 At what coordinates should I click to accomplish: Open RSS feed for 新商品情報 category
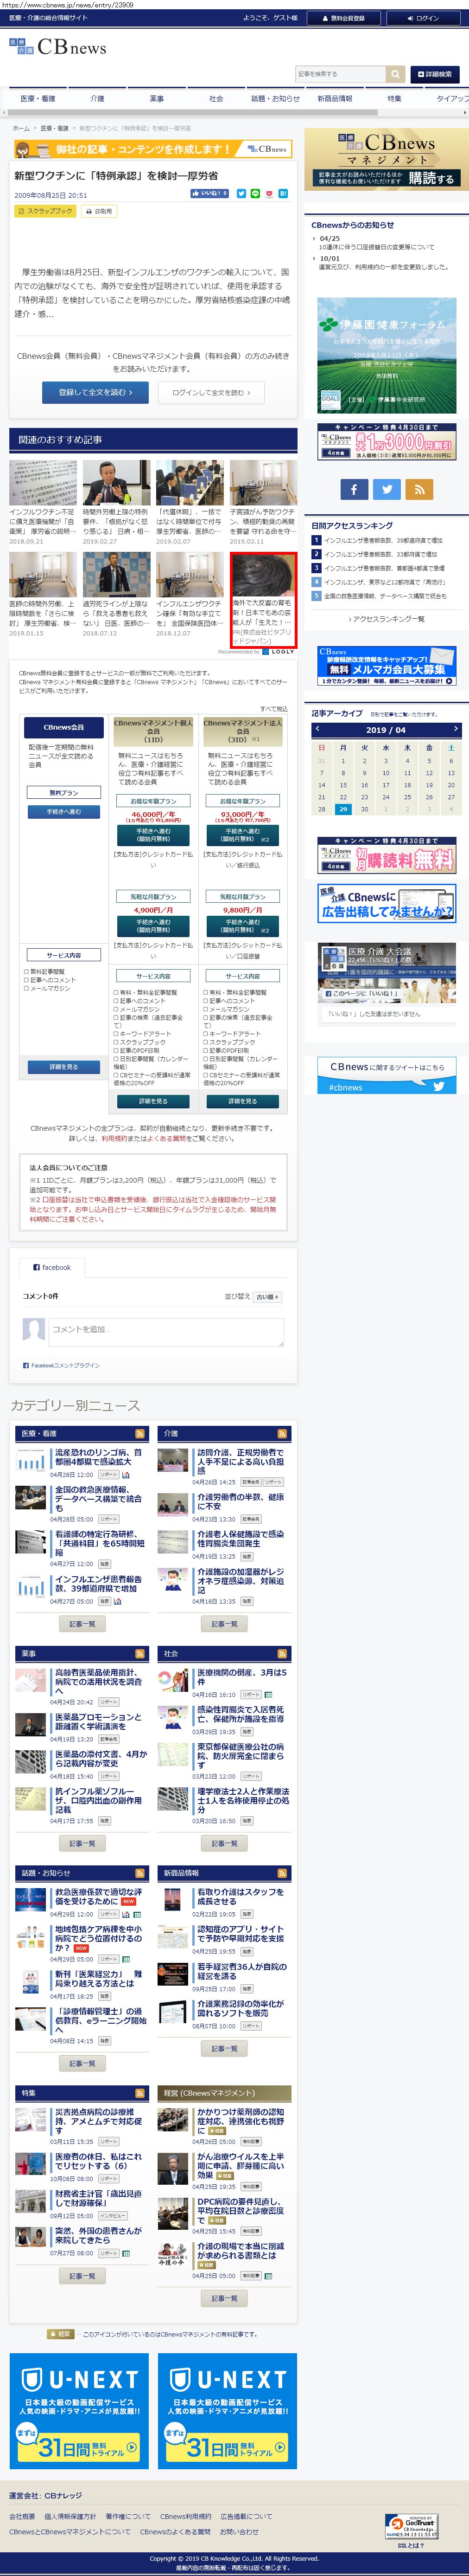(282, 1873)
